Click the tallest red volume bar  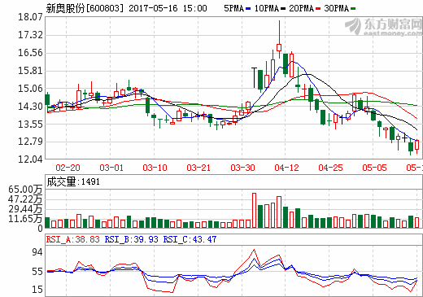[x=254, y=211]
